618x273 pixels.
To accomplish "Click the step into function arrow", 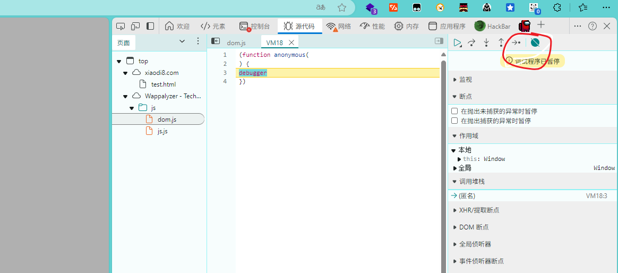I will 486,42.
